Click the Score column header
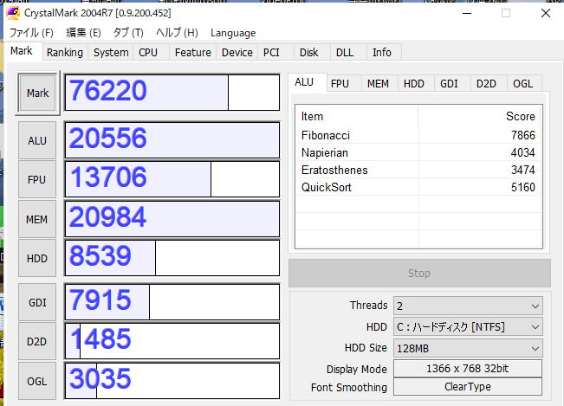 [x=479, y=116]
